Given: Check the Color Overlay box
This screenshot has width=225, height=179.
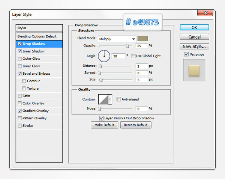Looking at the screenshot, I should point(19,103).
